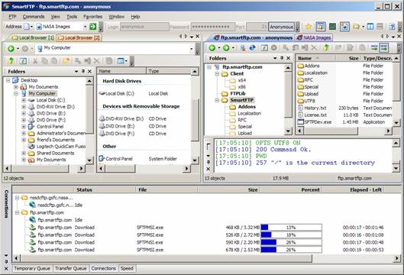Screen dimensions: 404x275
Task: Collapse the SmartFTP folder in remote tree
Action: click(x=217, y=100)
